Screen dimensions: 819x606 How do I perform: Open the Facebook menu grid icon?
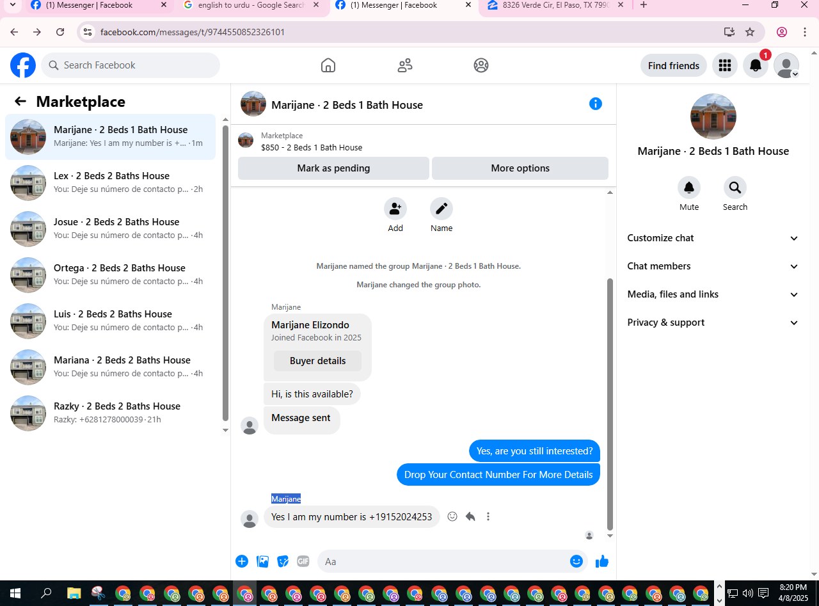tap(725, 65)
